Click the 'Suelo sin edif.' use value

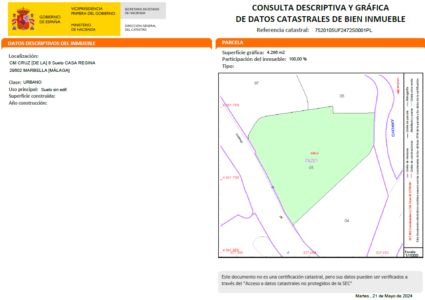click(54, 90)
